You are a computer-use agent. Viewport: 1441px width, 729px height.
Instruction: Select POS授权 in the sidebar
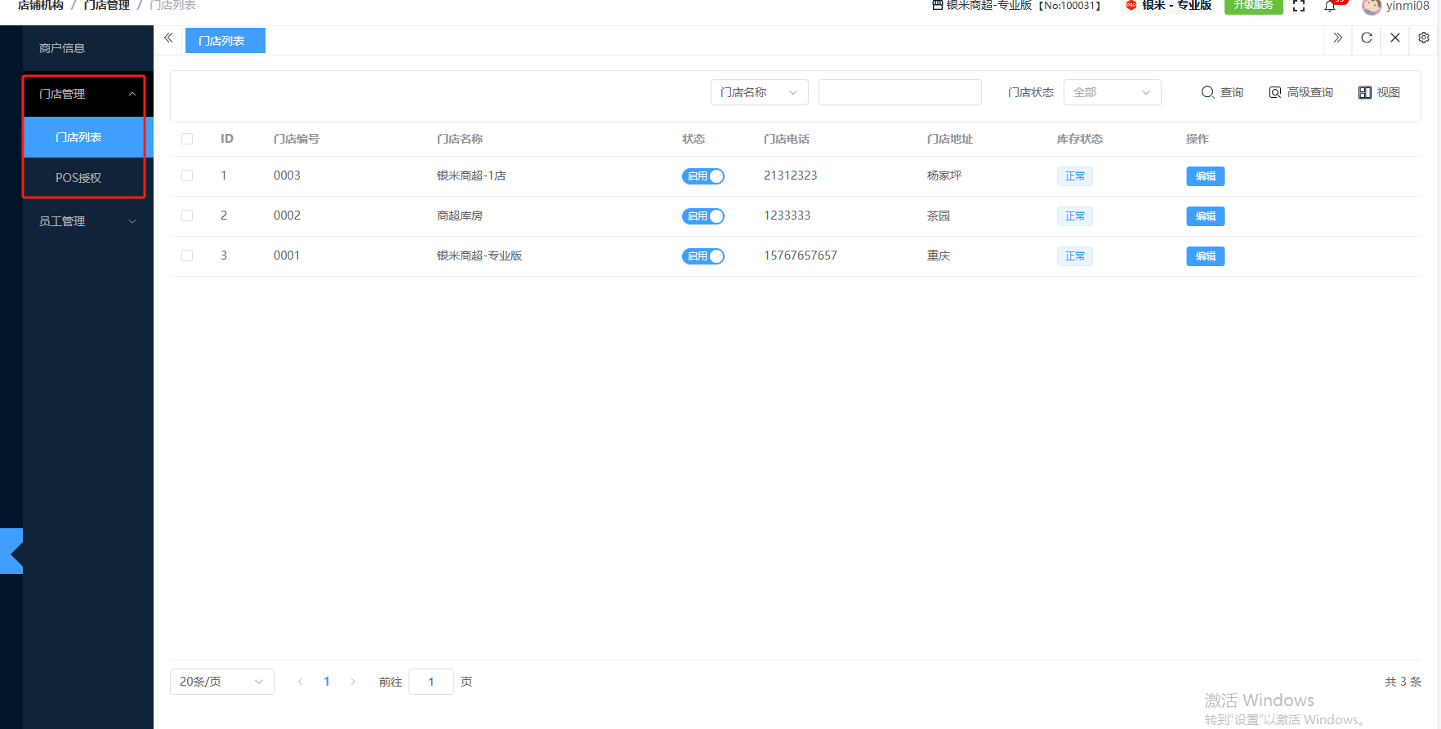click(79, 178)
